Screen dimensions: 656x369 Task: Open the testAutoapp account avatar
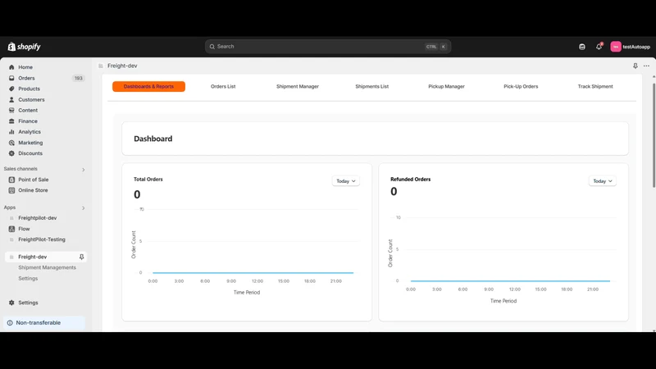pos(616,47)
